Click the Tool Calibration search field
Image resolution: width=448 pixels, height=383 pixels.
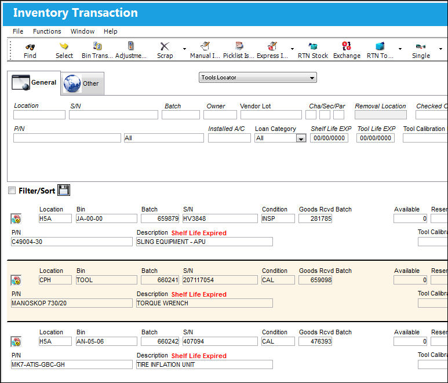click(425, 138)
